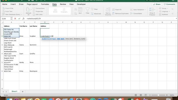The width and height of the screenshot is (178, 100).
Task: Open the Draw ribbon tab
Action: coord(21,4)
